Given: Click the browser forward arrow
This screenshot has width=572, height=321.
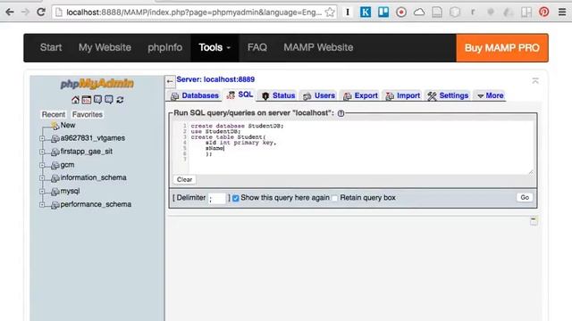Looking at the screenshot, I should pyautogui.click(x=25, y=12).
